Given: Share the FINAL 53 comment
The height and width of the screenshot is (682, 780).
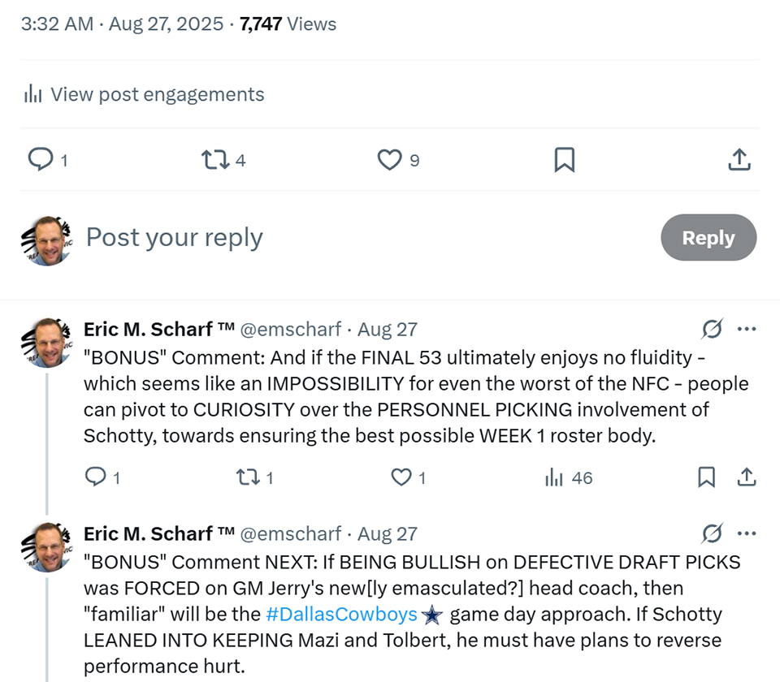Looking at the screenshot, I should [746, 477].
